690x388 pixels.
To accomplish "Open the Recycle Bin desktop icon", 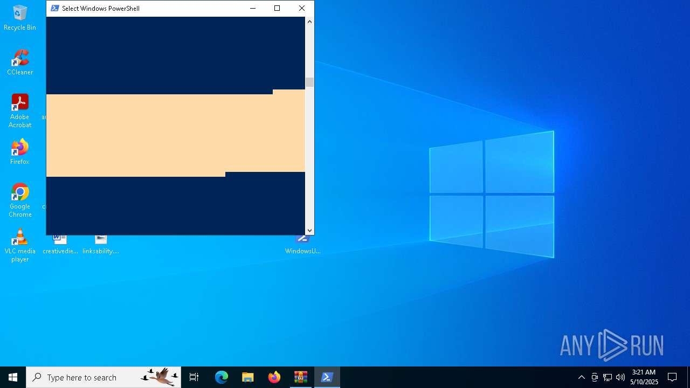I will pos(20,17).
